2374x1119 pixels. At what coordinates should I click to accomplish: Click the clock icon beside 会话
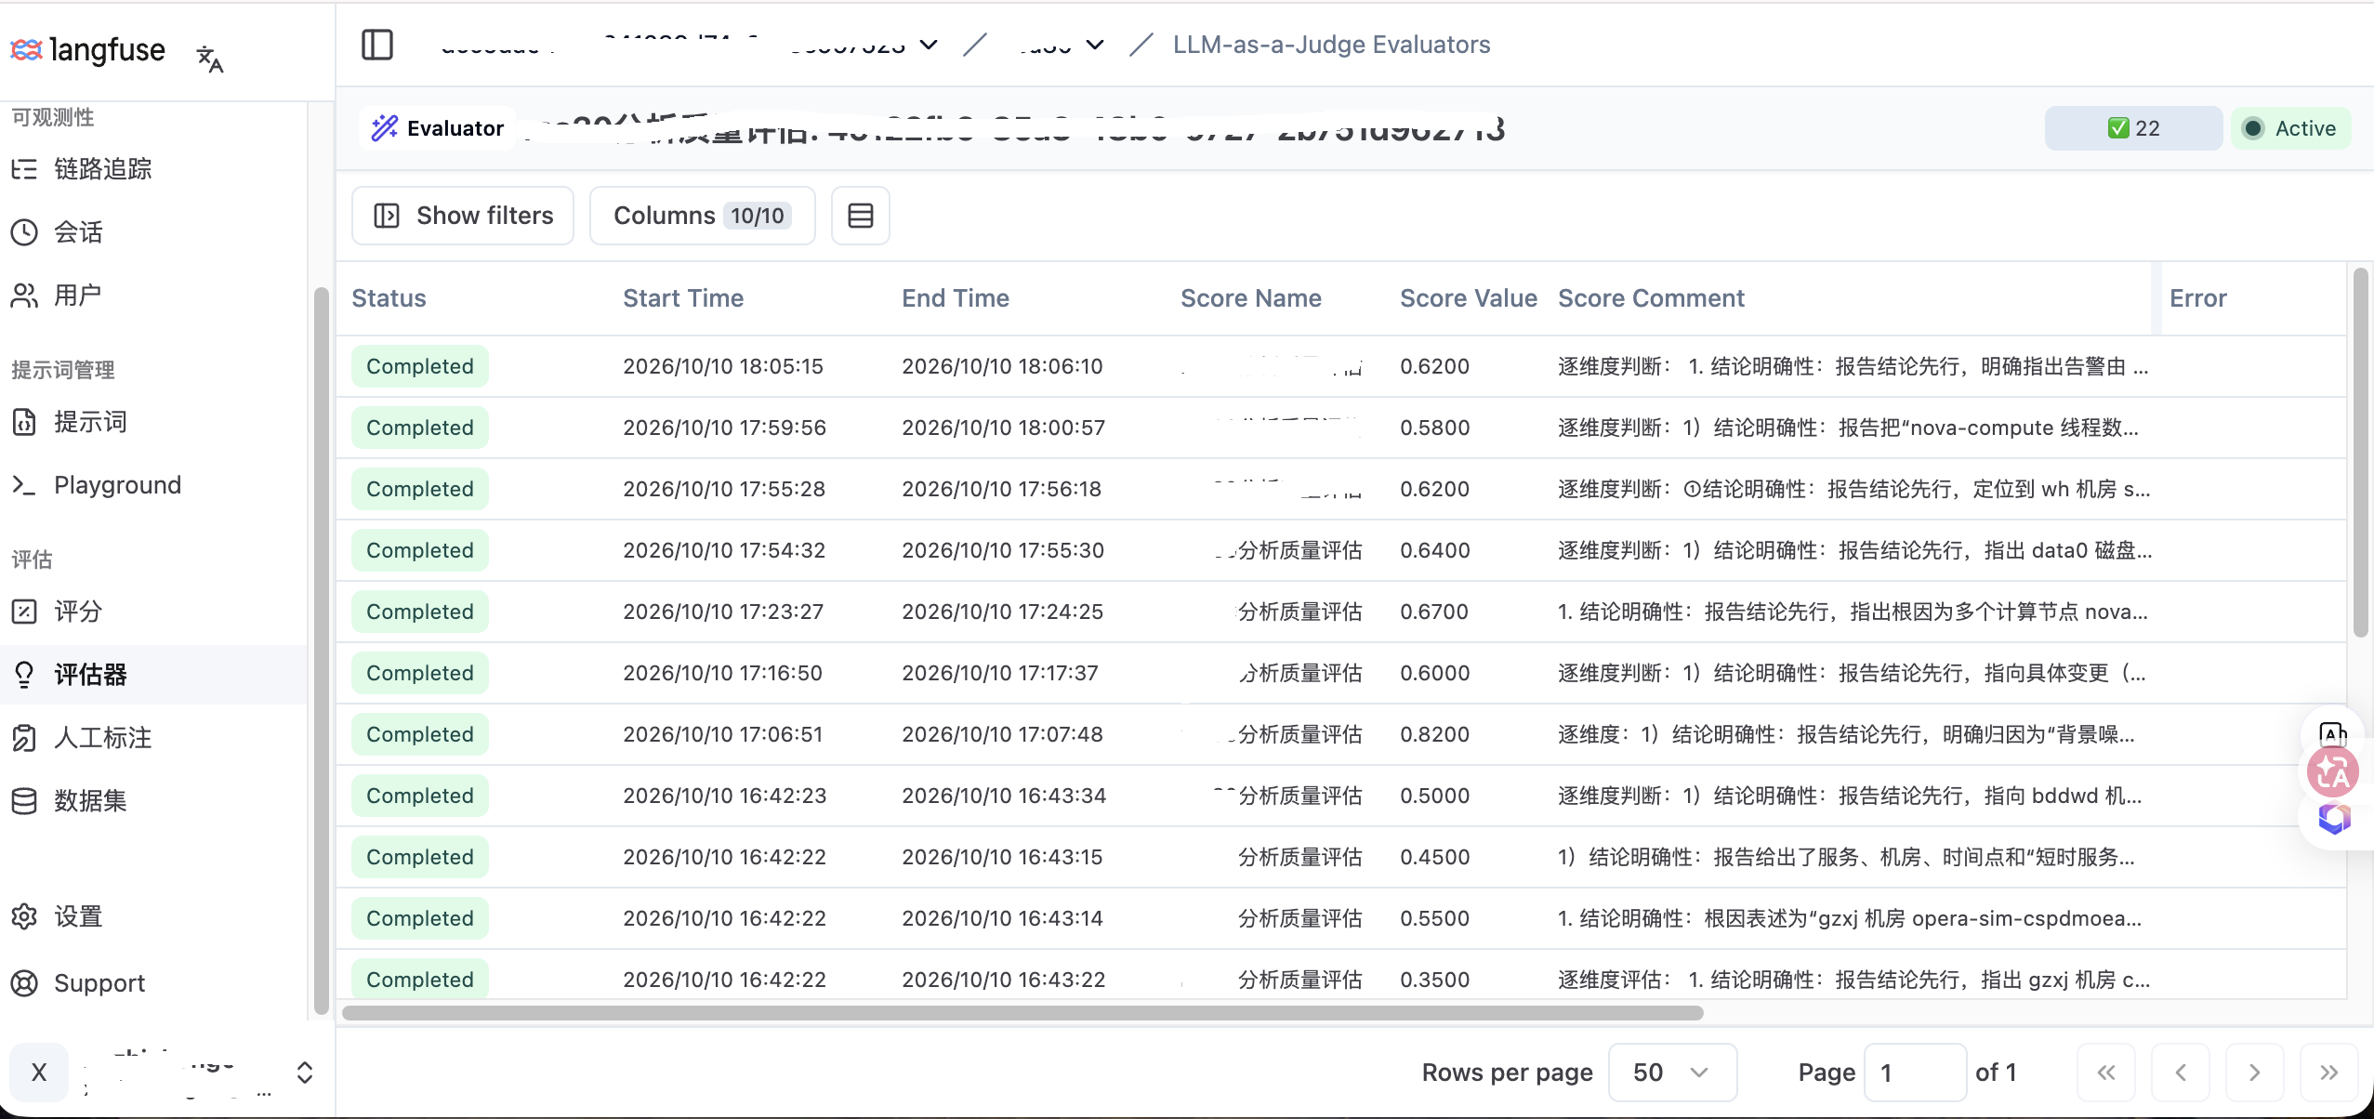(24, 232)
